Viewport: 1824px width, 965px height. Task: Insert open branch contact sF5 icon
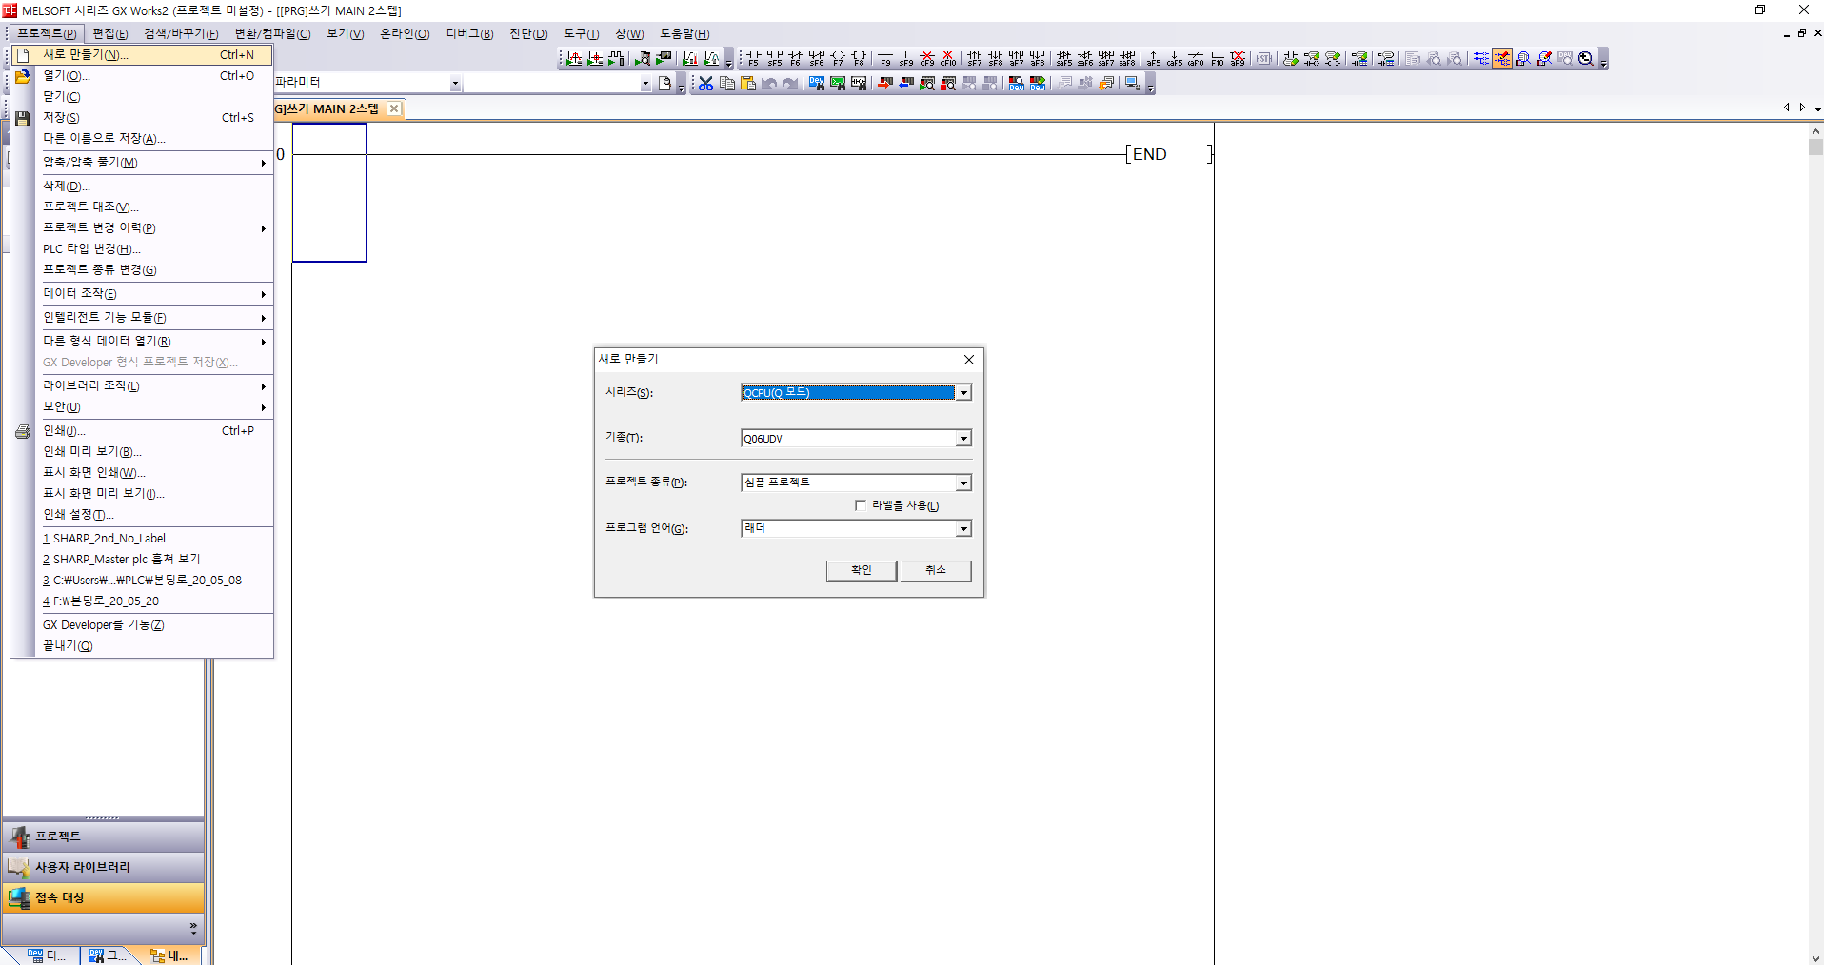[x=775, y=58]
